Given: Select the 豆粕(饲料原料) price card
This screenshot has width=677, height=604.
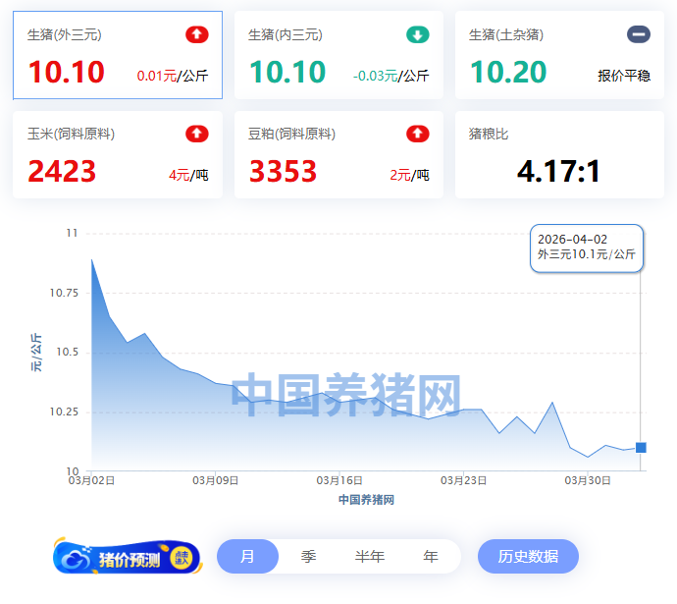Looking at the screenshot, I should coord(338,155).
